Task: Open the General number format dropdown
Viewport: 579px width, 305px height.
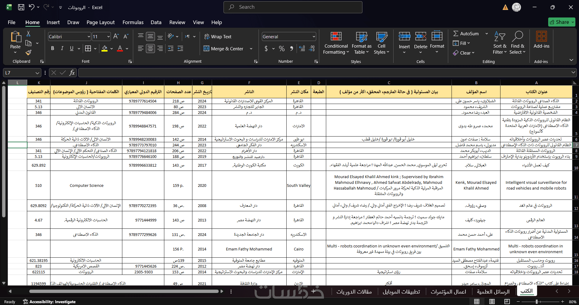Action: point(314,37)
